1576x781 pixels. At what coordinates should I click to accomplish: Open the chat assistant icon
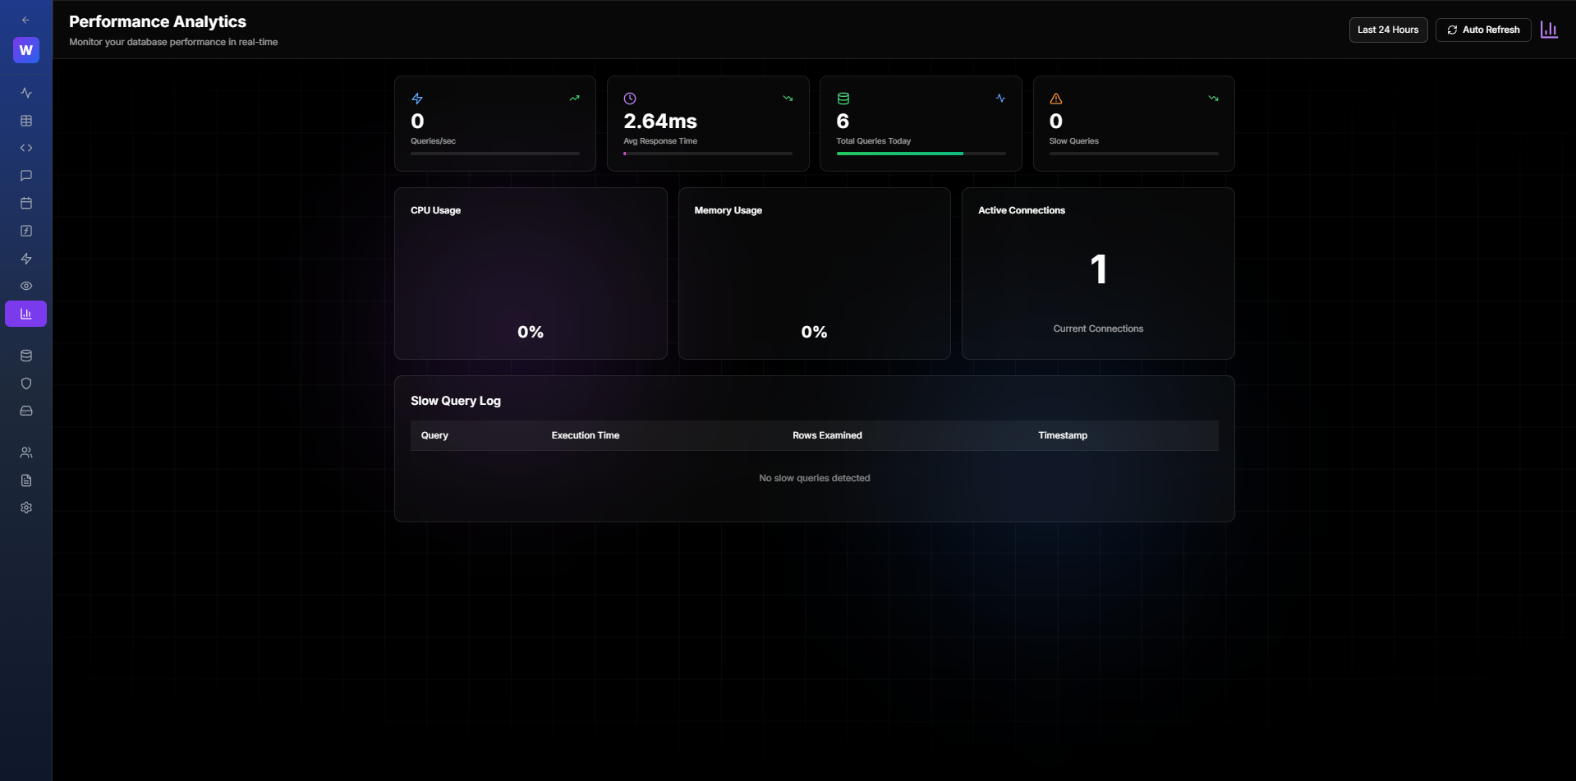coord(26,176)
